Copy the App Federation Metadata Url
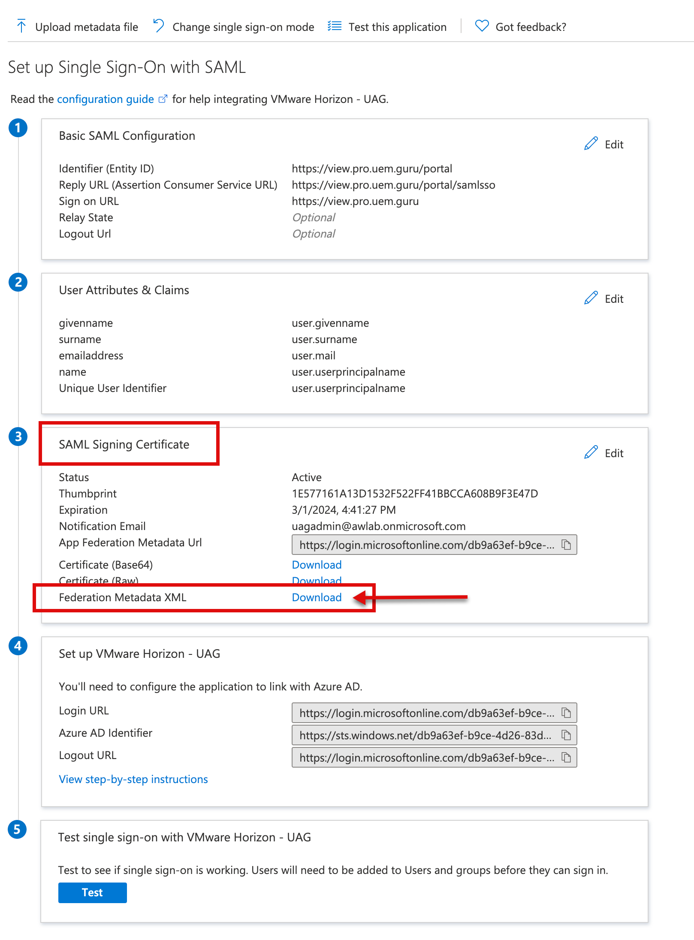The image size is (694, 940). click(567, 545)
